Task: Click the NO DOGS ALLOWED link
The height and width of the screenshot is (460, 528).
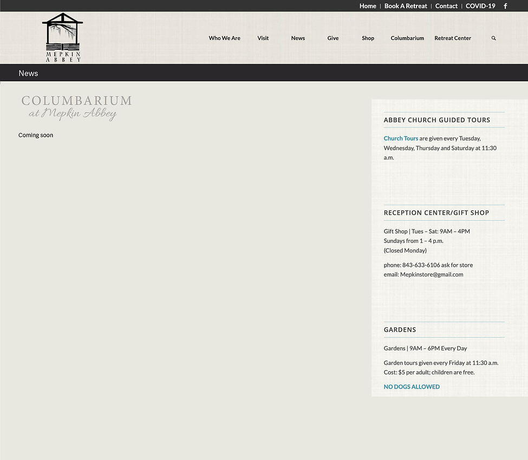Action: (x=412, y=386)
